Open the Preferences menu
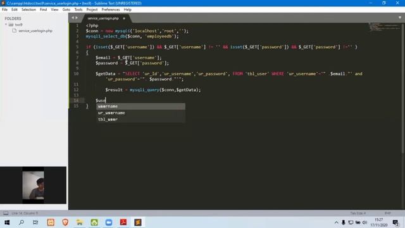 click(111, 9)
